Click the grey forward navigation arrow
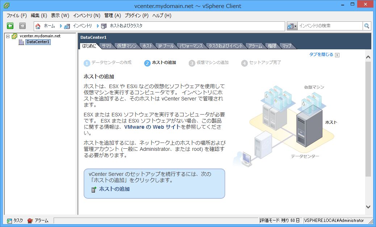The width and height of the screenshot is (376, 227). click(22, 26)
